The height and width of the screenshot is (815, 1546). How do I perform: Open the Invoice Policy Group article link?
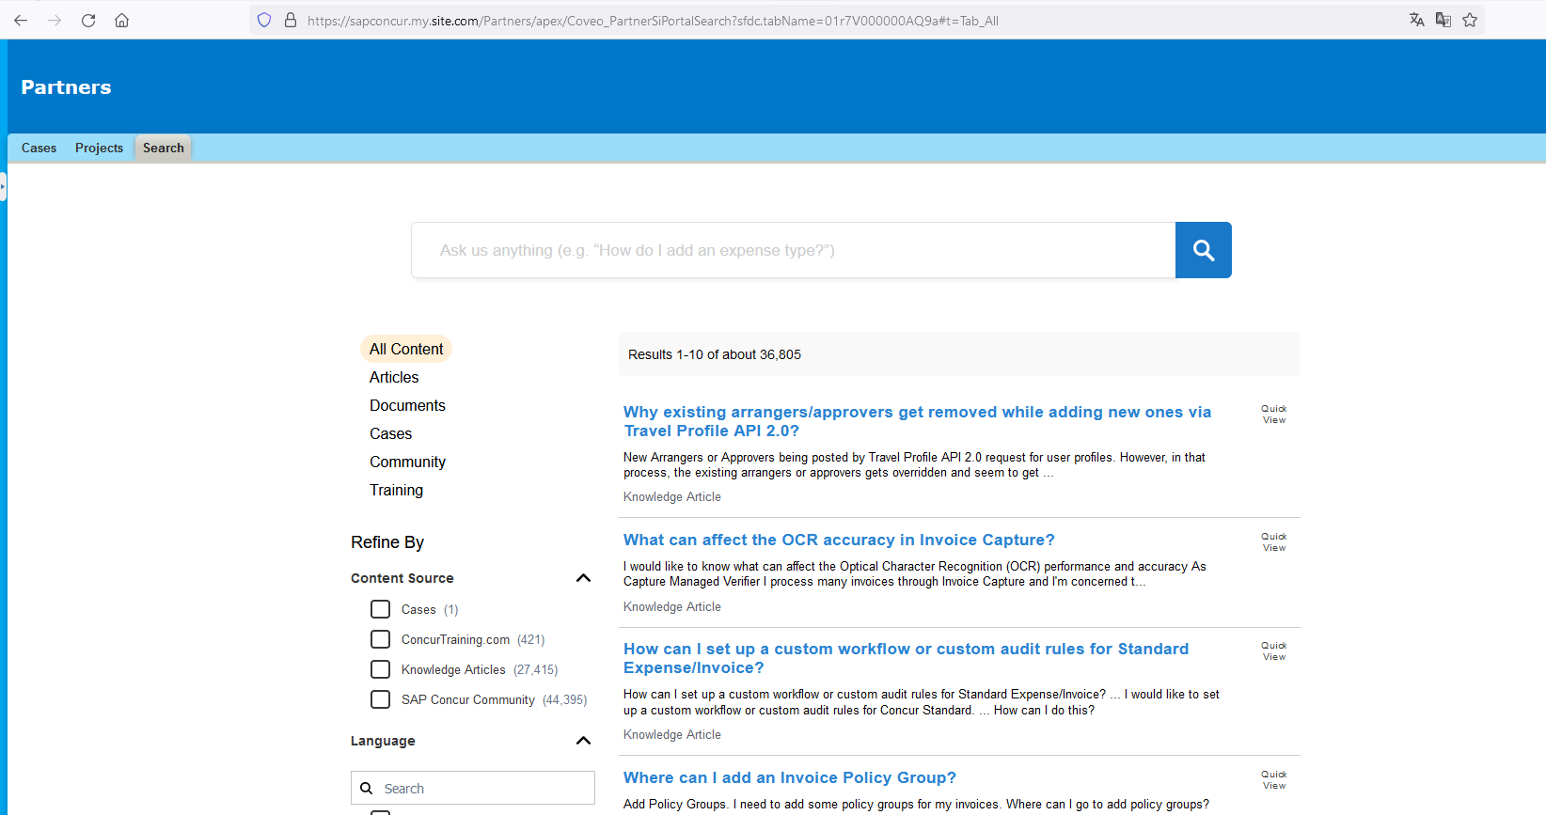[x=789, y=777]
